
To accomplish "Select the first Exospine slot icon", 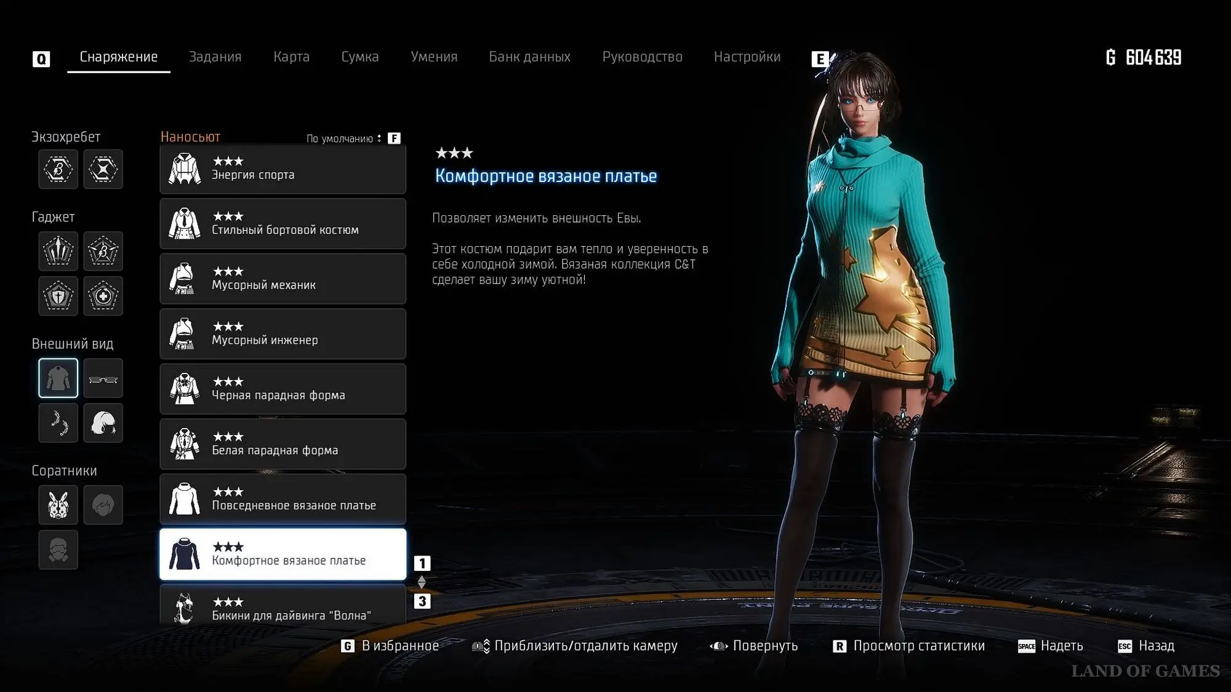I will (58, 169).
